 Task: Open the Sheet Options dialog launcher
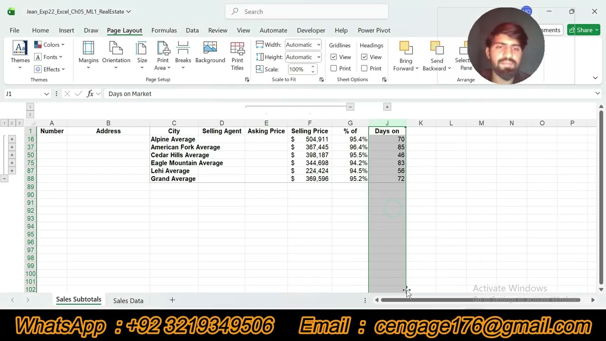point(384,80)
